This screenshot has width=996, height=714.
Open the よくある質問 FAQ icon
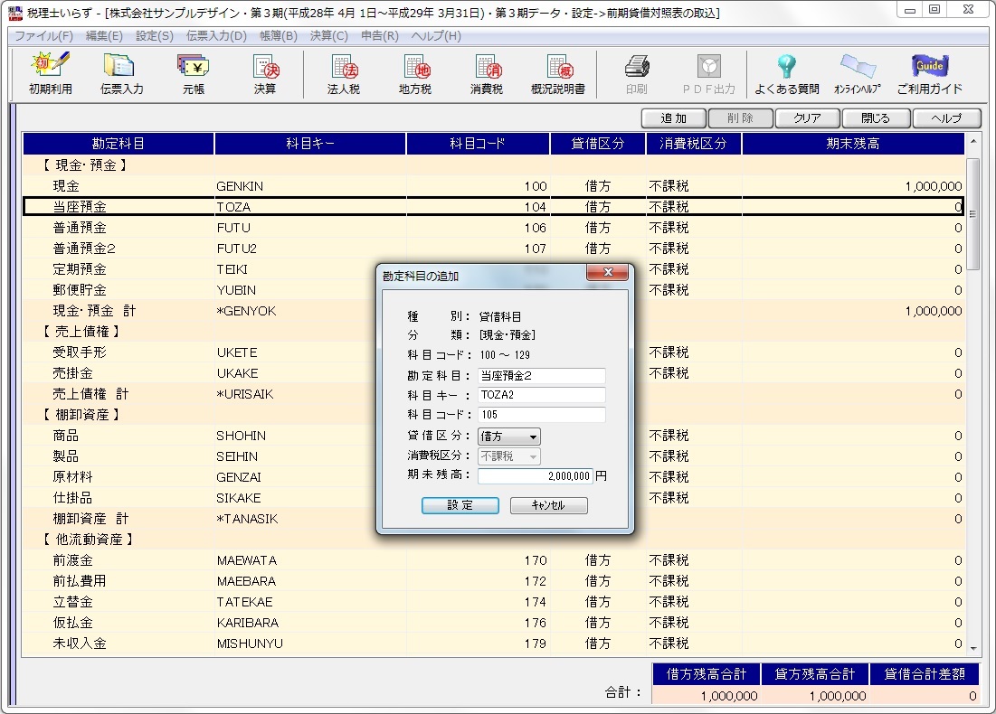[x=786, y=74]
